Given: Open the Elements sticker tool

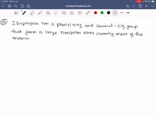Looking at the screenshot, I should click(x=64, y=13).
